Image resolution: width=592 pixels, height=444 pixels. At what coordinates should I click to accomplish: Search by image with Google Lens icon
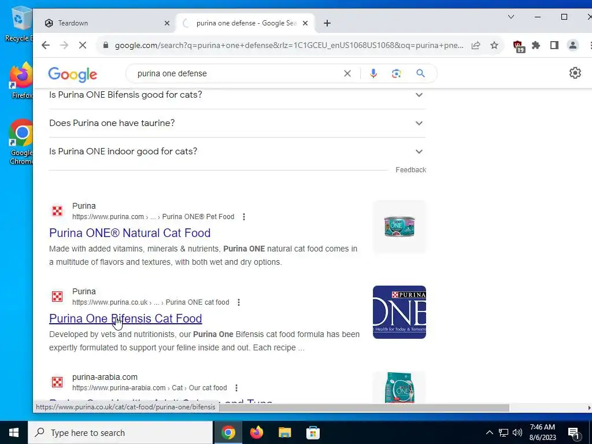(x=396, y=73)
